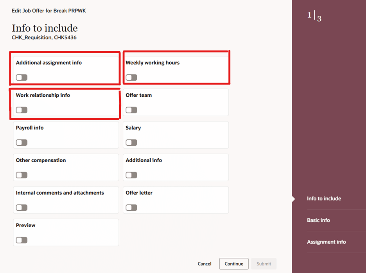Image resolution: width=366 pixels, height=273 pixels.
Task: Select the Payroll info card title
Action: [30, 128]
